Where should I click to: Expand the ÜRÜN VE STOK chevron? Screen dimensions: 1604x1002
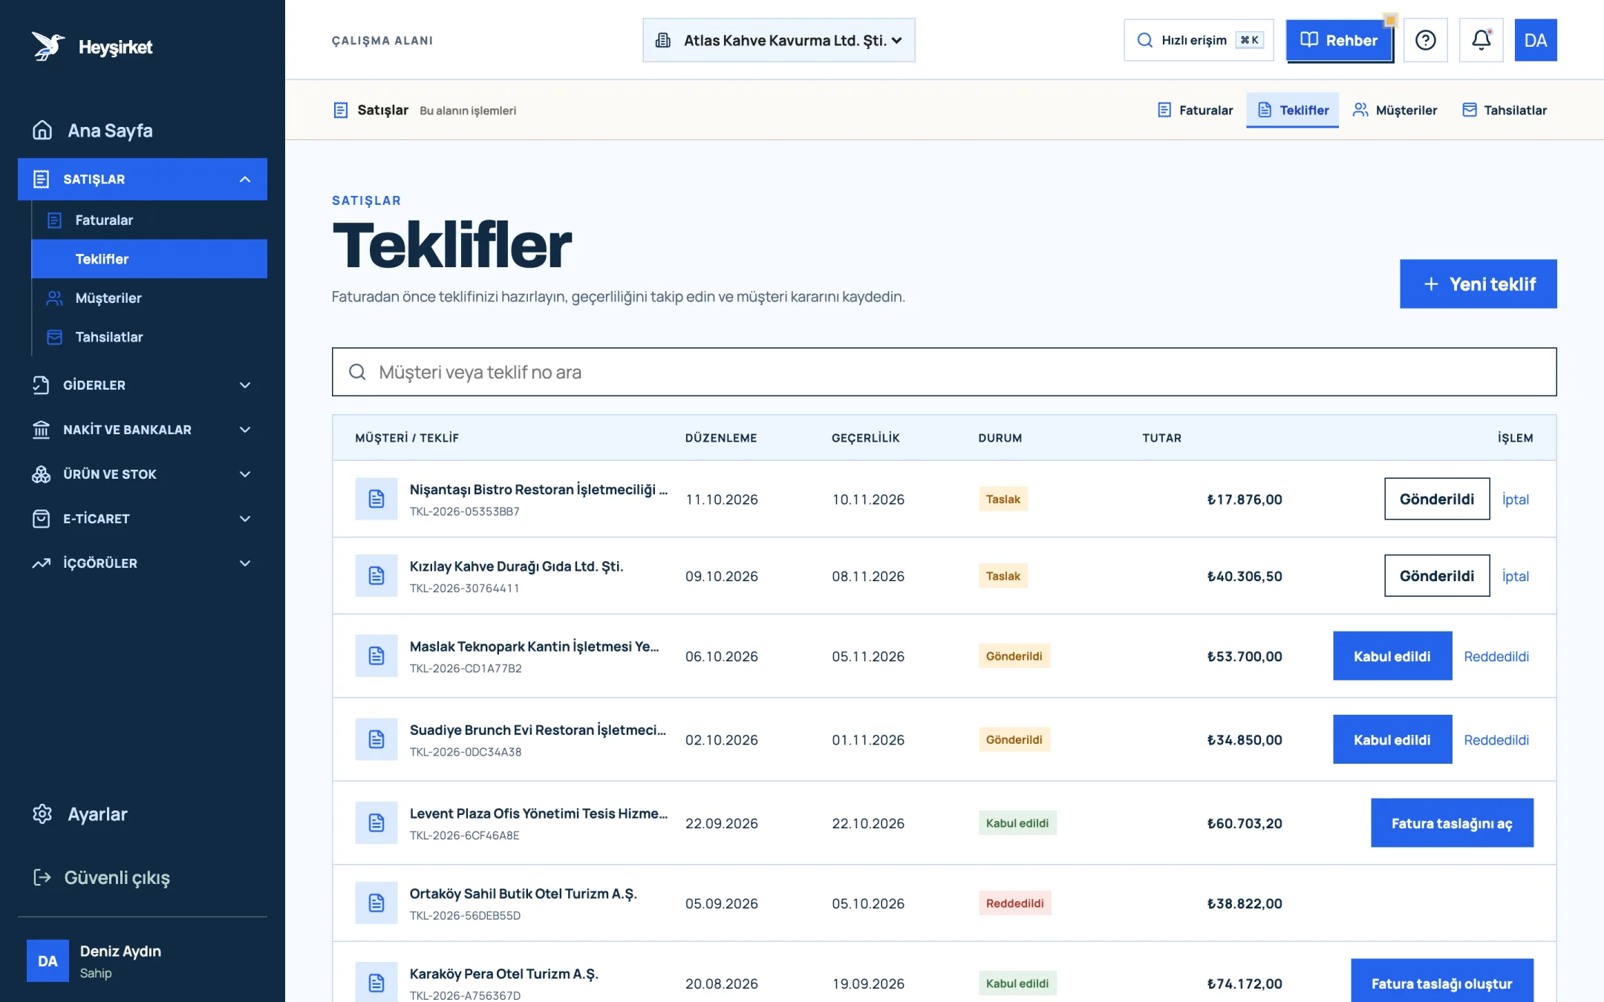click(245, 474)
